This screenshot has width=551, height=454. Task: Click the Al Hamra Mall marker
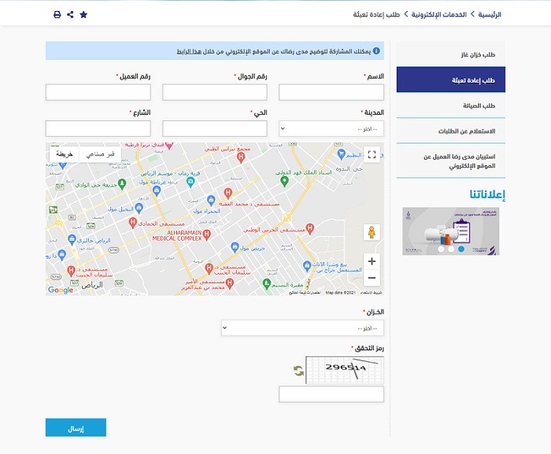pos(211,201)
